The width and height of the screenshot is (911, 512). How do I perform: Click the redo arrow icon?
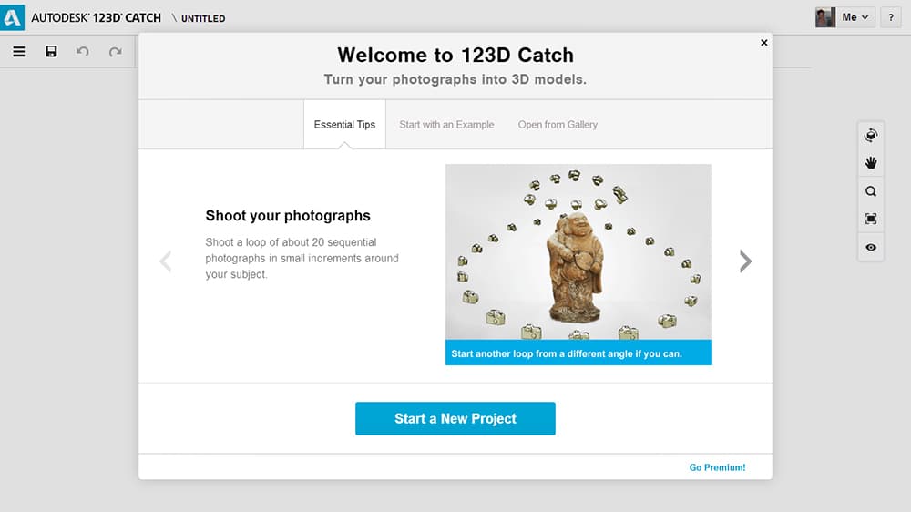[115, 52]
